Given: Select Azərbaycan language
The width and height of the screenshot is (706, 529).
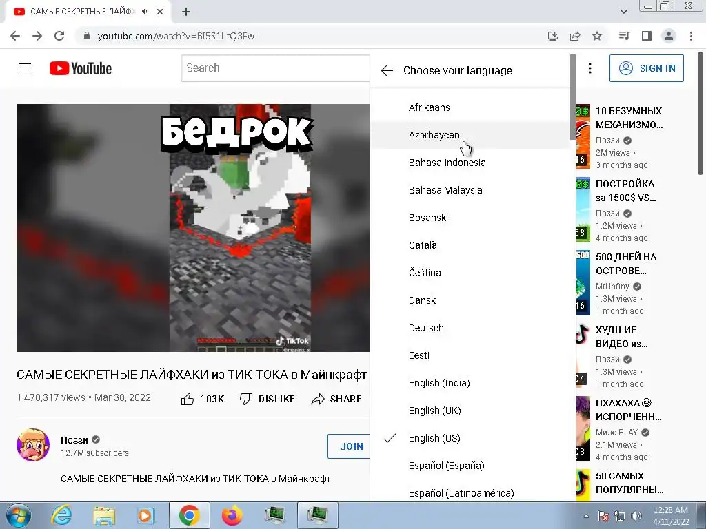Looking at the screenshot, I should (x=470, y=135).
